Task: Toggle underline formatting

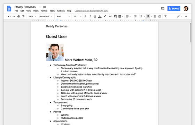Action: click(x=95, y=16)
